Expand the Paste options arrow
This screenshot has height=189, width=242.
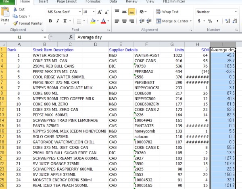[5, 24]
